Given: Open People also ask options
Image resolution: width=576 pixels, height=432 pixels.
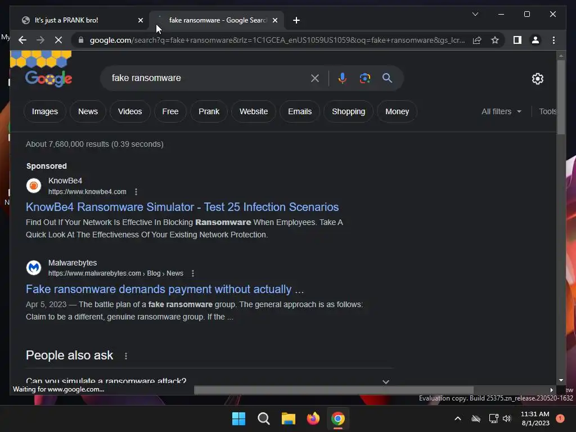Looking at the screenshot, I should tap(126, 355).
